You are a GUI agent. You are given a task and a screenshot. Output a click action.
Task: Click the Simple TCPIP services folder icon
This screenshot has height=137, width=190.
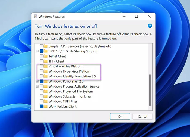[x=46, y=46]
